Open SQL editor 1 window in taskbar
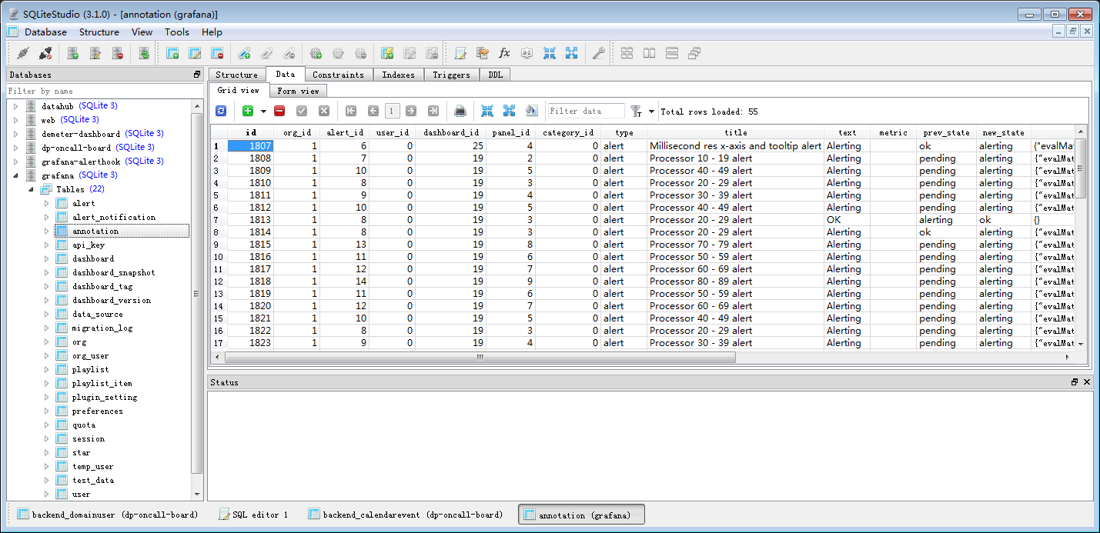Viewport: 1100px width, 533px height. (x=253, y=515)
